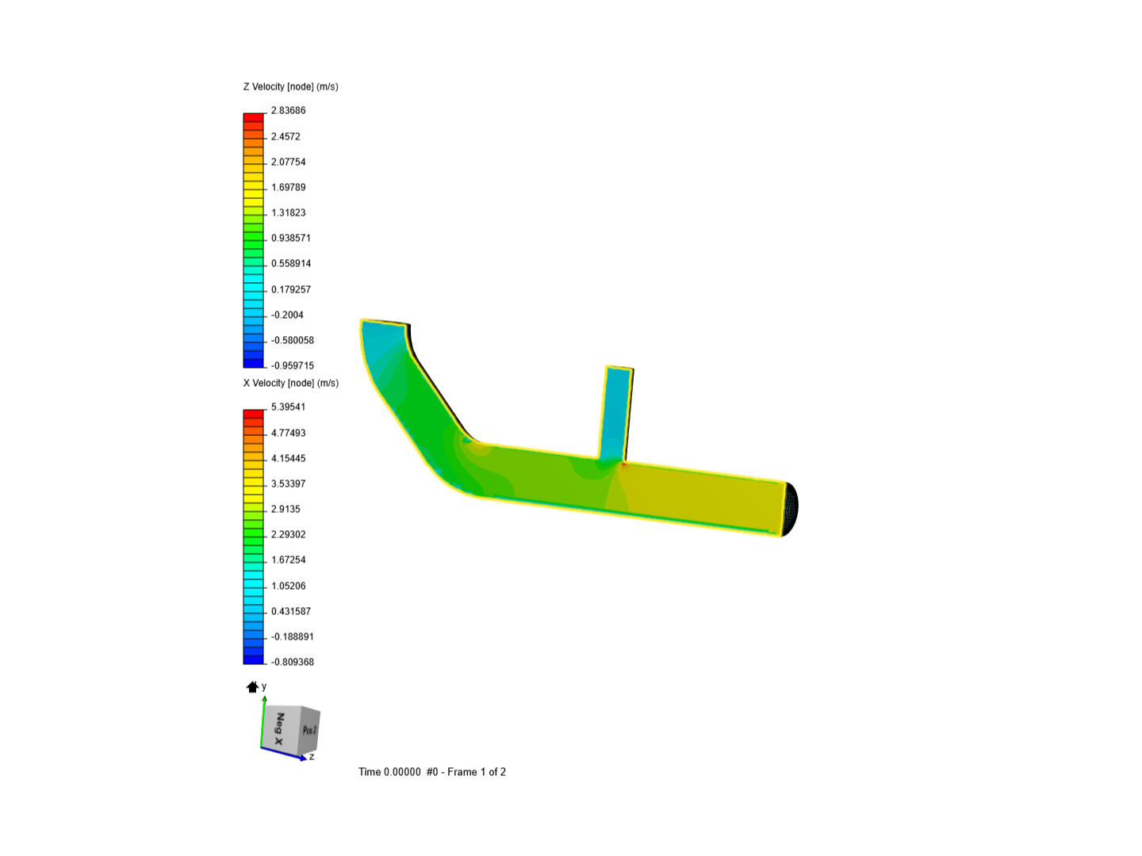Click the 1.69789 legend value

[x=288, y=187]
